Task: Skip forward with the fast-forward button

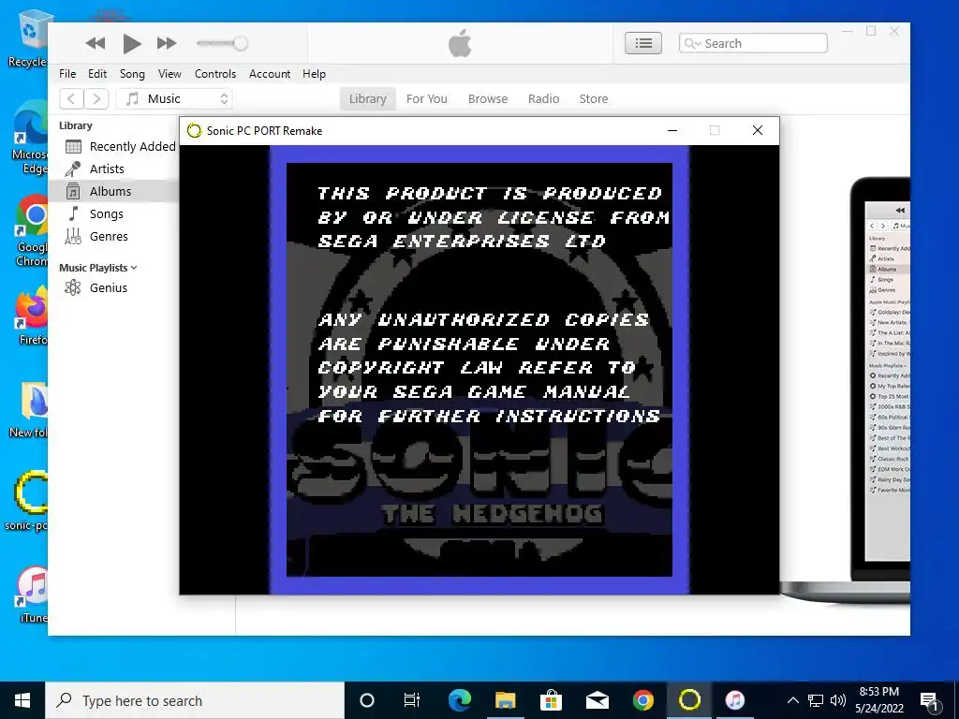Action: click(x=167, y=43)
